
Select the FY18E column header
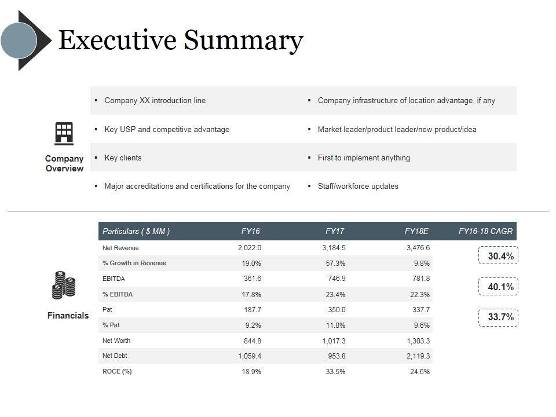416,231
